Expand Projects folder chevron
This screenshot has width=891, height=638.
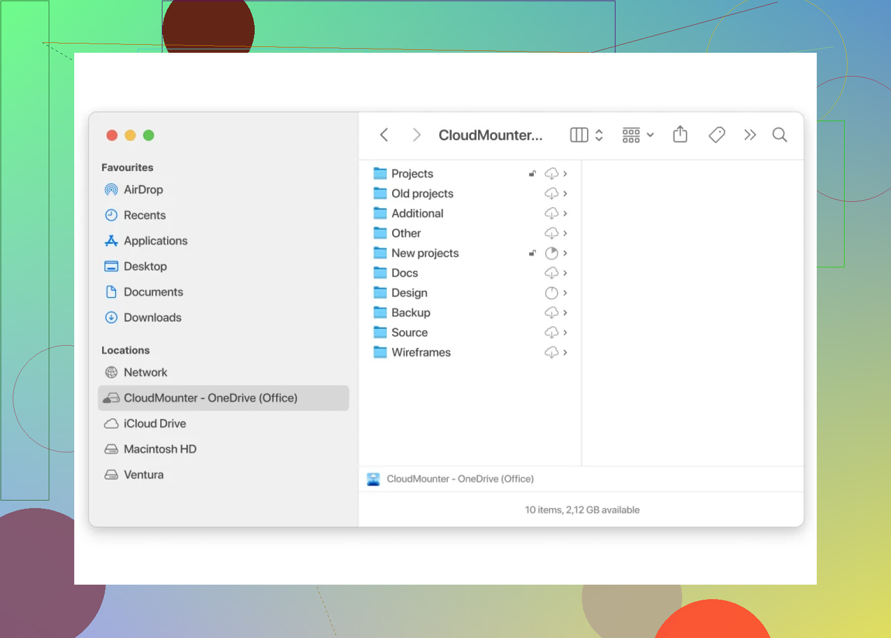point(565,173)
